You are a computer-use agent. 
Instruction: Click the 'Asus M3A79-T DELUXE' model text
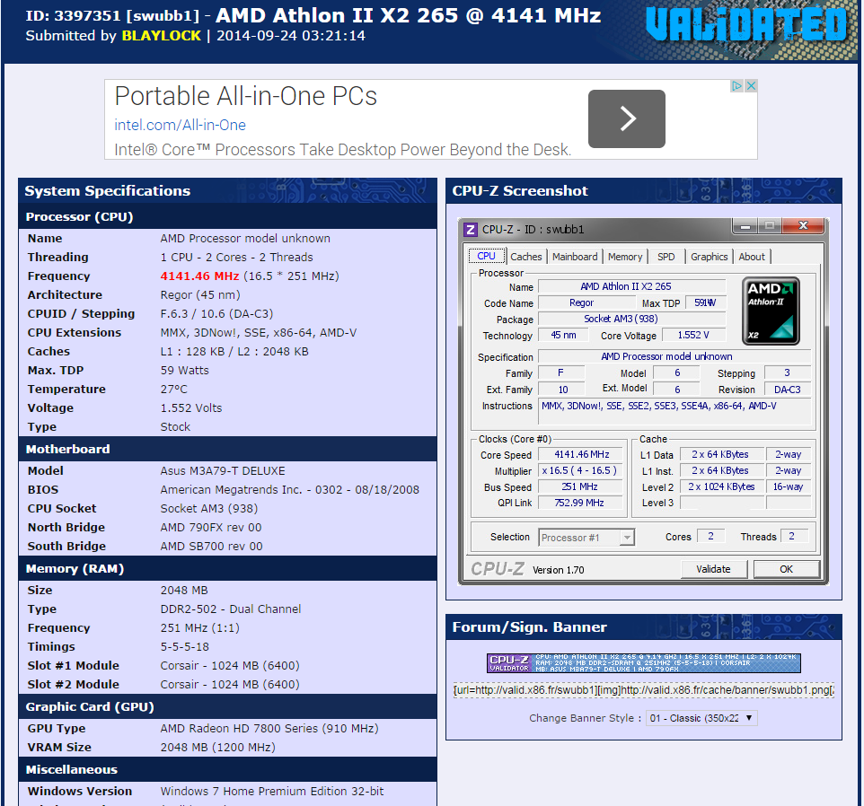[x=223, y=471]
